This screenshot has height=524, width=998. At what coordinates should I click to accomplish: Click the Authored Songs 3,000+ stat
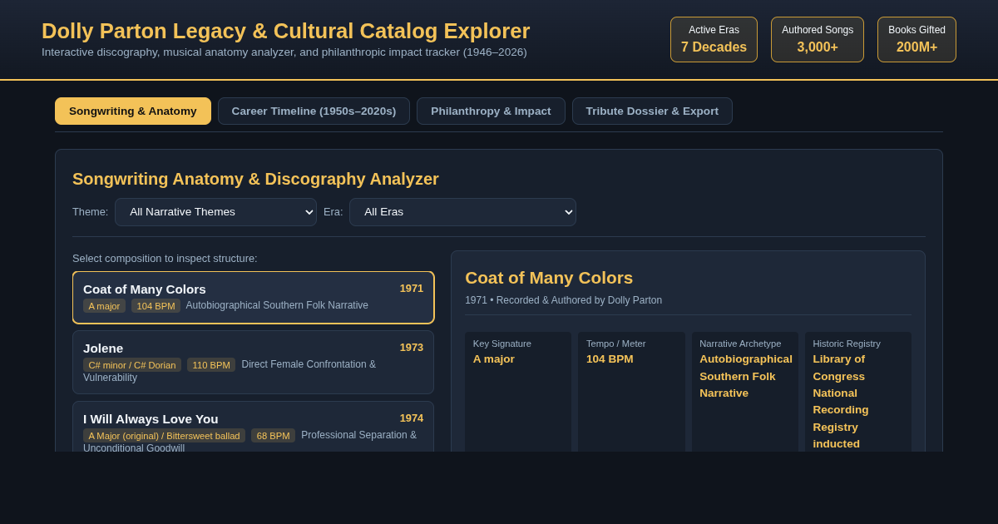[818, 39]
